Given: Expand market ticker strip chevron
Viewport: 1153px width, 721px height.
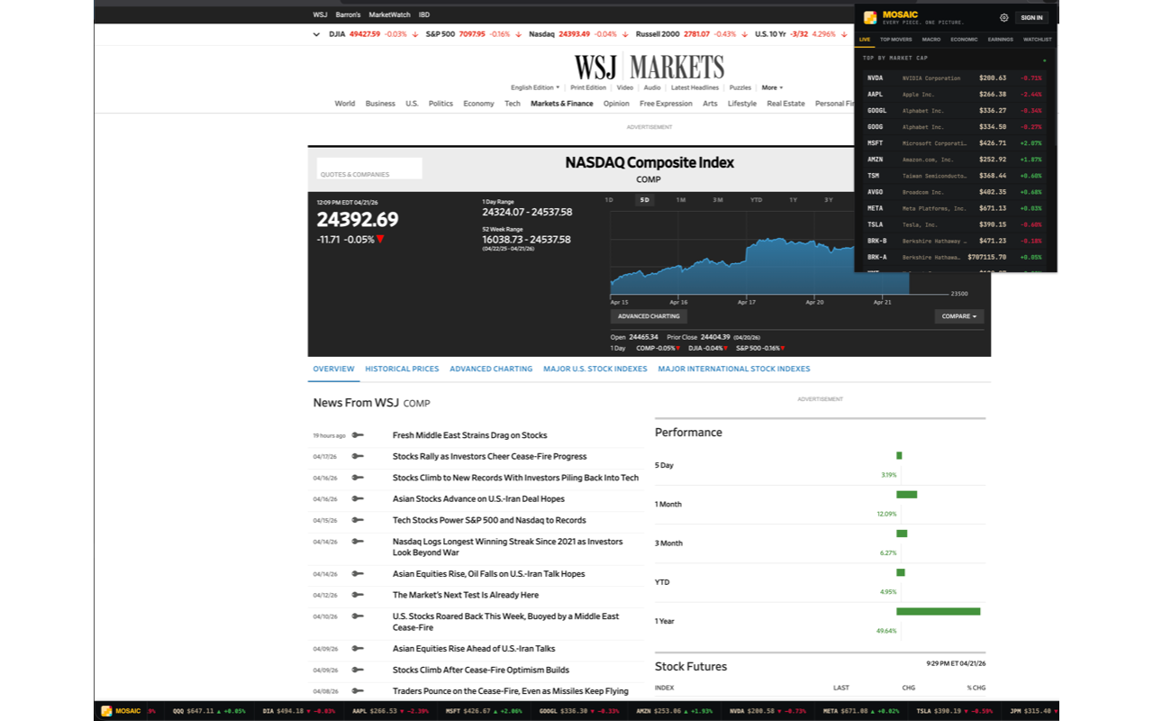Looking at the screenshot, I should coord(316,34).
